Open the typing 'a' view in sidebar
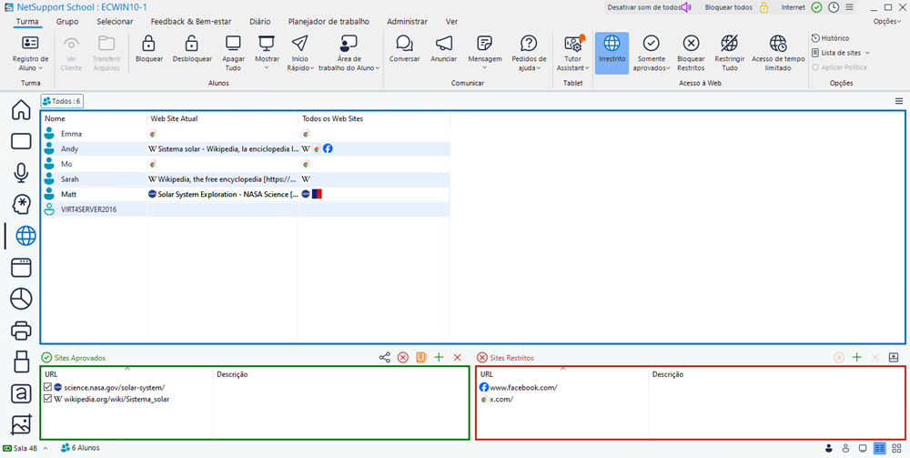Image resolution: width=910 pixels, height=458 pixels. click(x=22, y=393)
